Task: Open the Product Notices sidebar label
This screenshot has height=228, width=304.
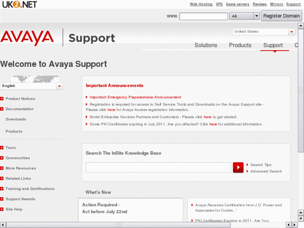Action: click(x=20, y=99)
